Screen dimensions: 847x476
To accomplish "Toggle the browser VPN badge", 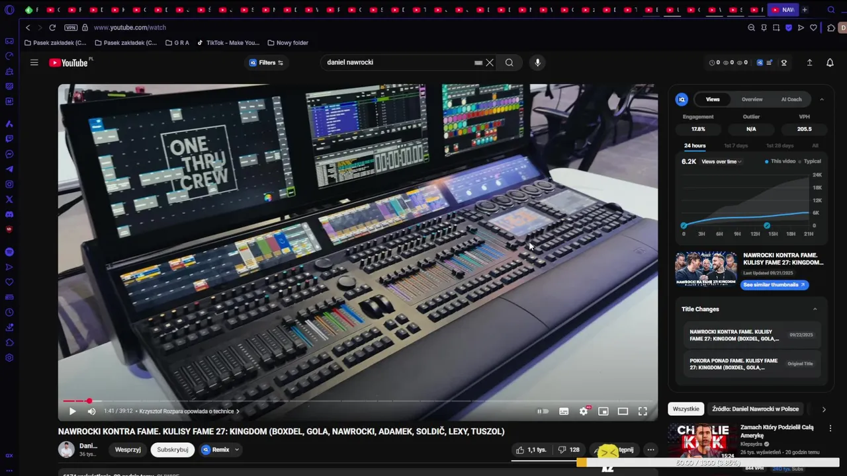I will pyautogui.click(x=71, y=28).
